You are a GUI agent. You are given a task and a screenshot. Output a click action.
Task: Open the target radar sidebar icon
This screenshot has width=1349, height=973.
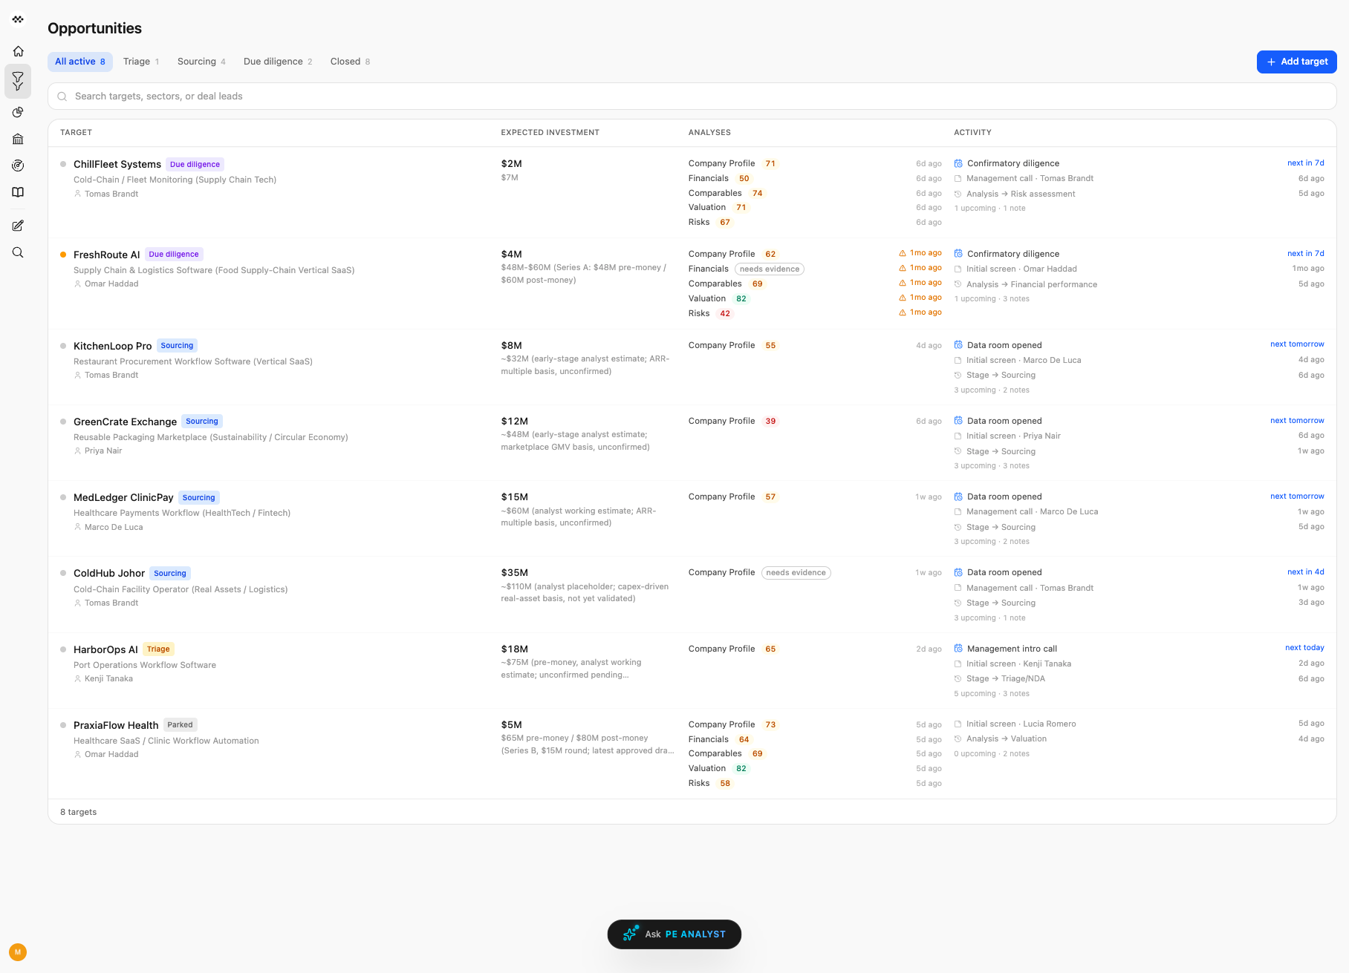18,166
